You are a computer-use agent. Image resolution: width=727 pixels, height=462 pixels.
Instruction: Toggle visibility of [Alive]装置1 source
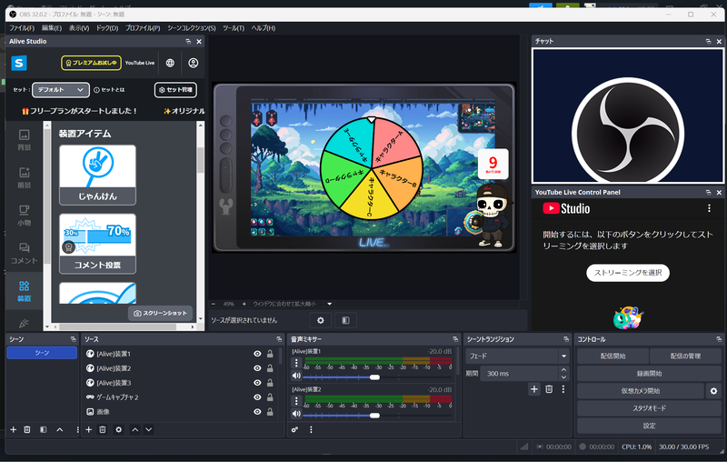257,354
